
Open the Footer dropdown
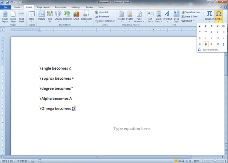(x=129, y=17)
